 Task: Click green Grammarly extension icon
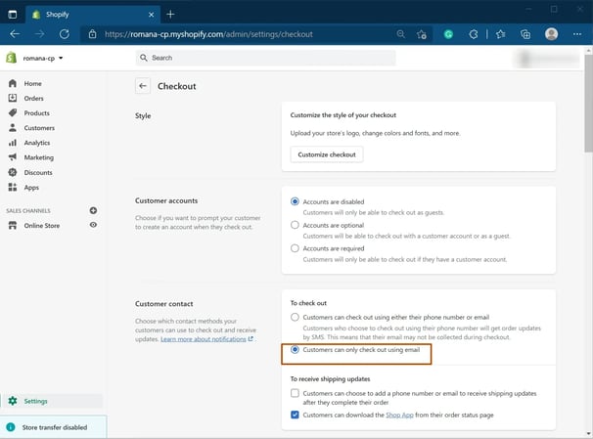point(448,34)
